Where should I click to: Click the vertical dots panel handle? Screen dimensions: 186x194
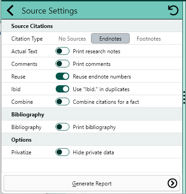[184, 97]
